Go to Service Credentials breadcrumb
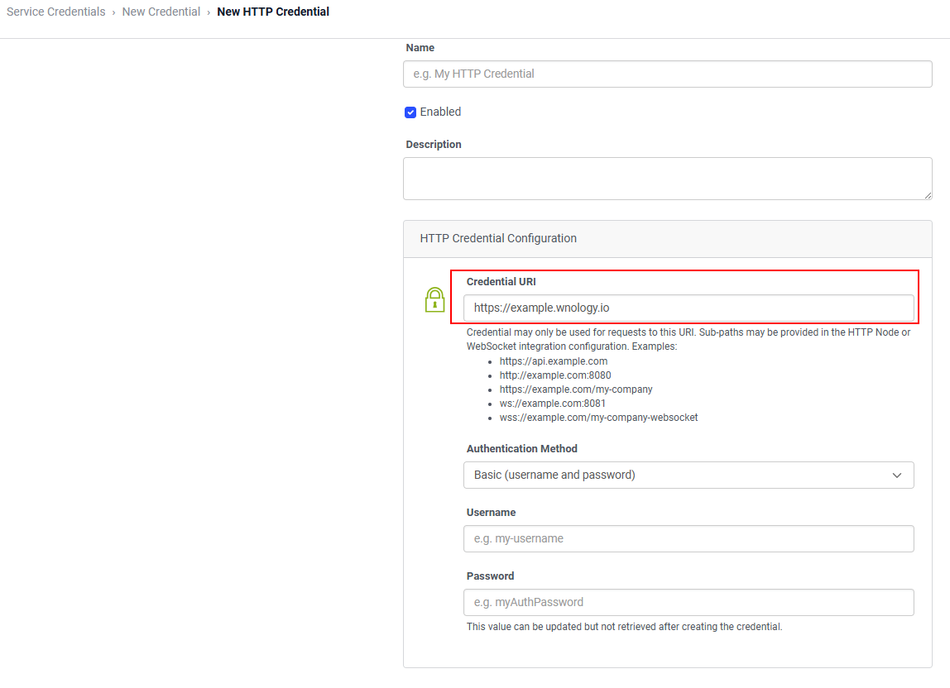The height and width of the screenshot is (688, 950). [x=56, y=12]
